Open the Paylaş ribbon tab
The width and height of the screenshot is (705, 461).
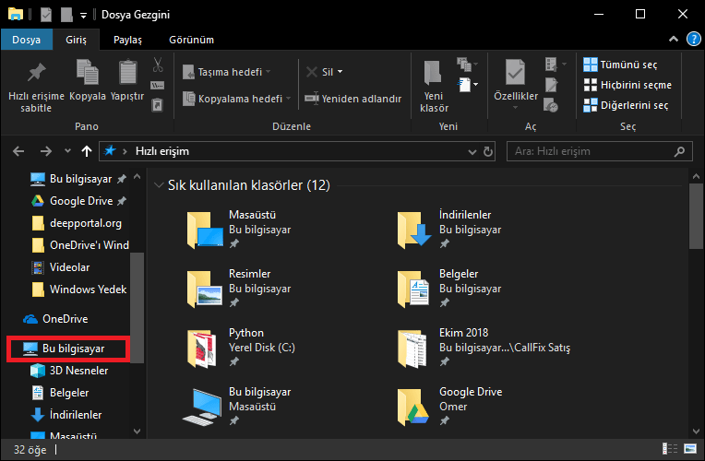(127, 40)
